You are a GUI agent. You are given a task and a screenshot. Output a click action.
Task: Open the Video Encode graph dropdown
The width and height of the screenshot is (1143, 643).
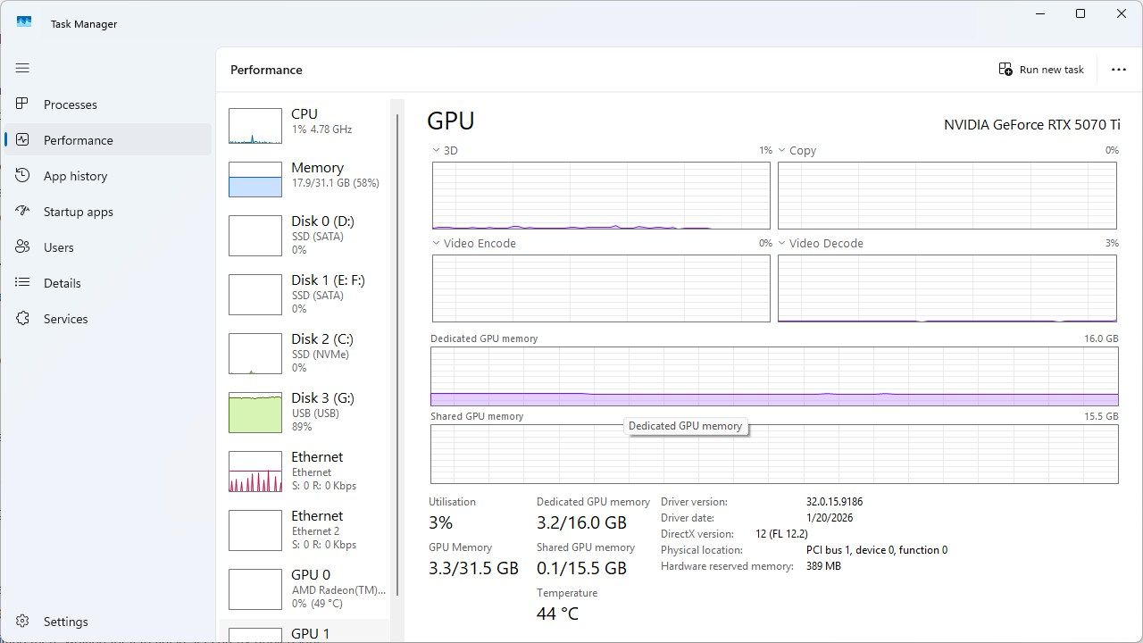tap(437, 243)
